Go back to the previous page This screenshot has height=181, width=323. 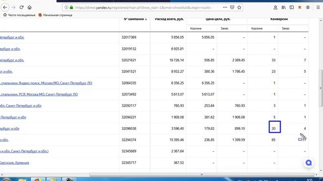[x=5, y=8]
